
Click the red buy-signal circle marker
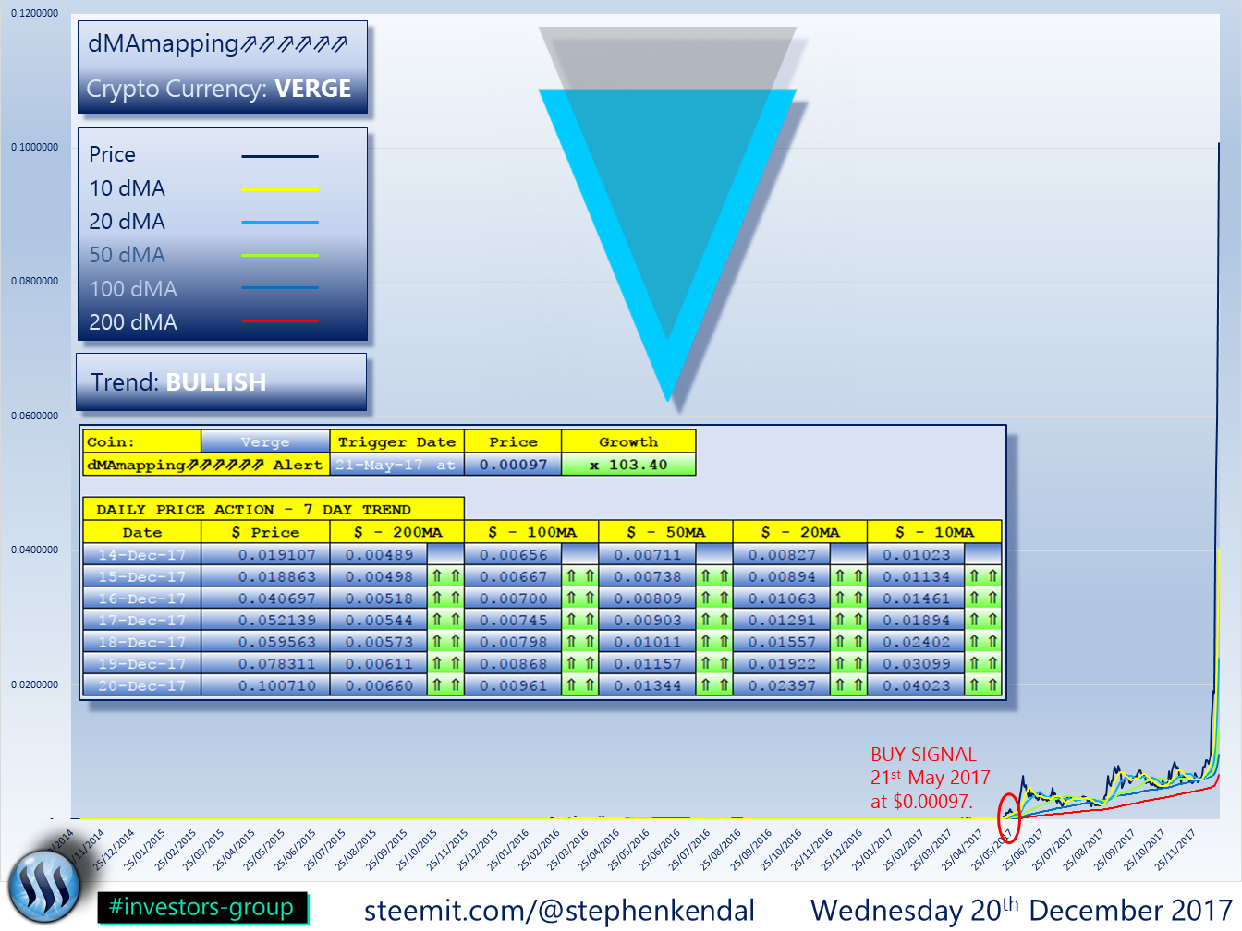1009,816
